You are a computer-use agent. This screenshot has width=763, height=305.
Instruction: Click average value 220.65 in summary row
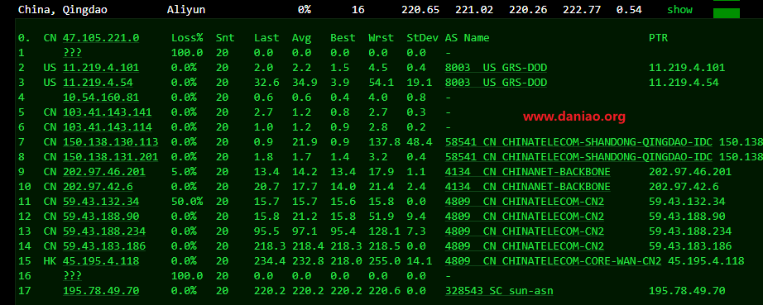421,10
